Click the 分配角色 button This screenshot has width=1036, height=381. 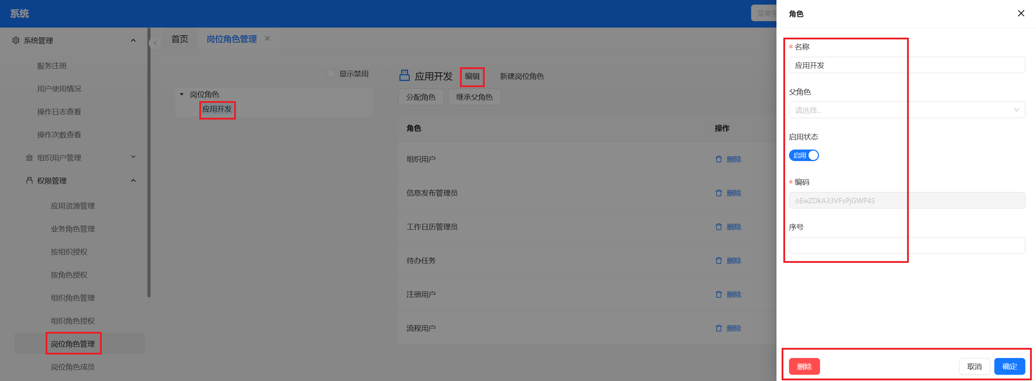(x=421, y=97)
